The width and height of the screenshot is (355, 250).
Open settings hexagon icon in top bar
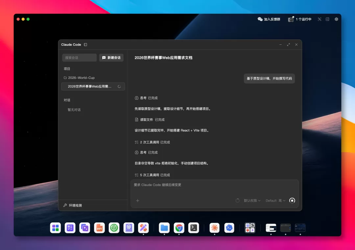(x=337, y=19)
